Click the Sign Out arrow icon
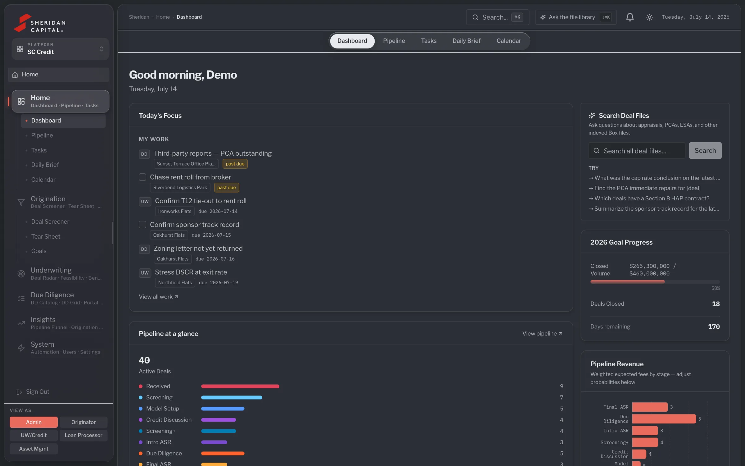This screenshot has width=745, height=466. click(19, 392)
